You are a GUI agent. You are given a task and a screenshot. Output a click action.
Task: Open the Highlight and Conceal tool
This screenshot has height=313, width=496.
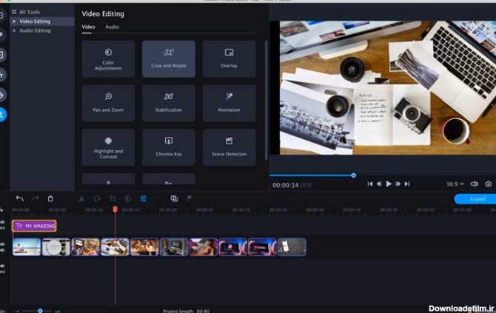click(108, 147)
